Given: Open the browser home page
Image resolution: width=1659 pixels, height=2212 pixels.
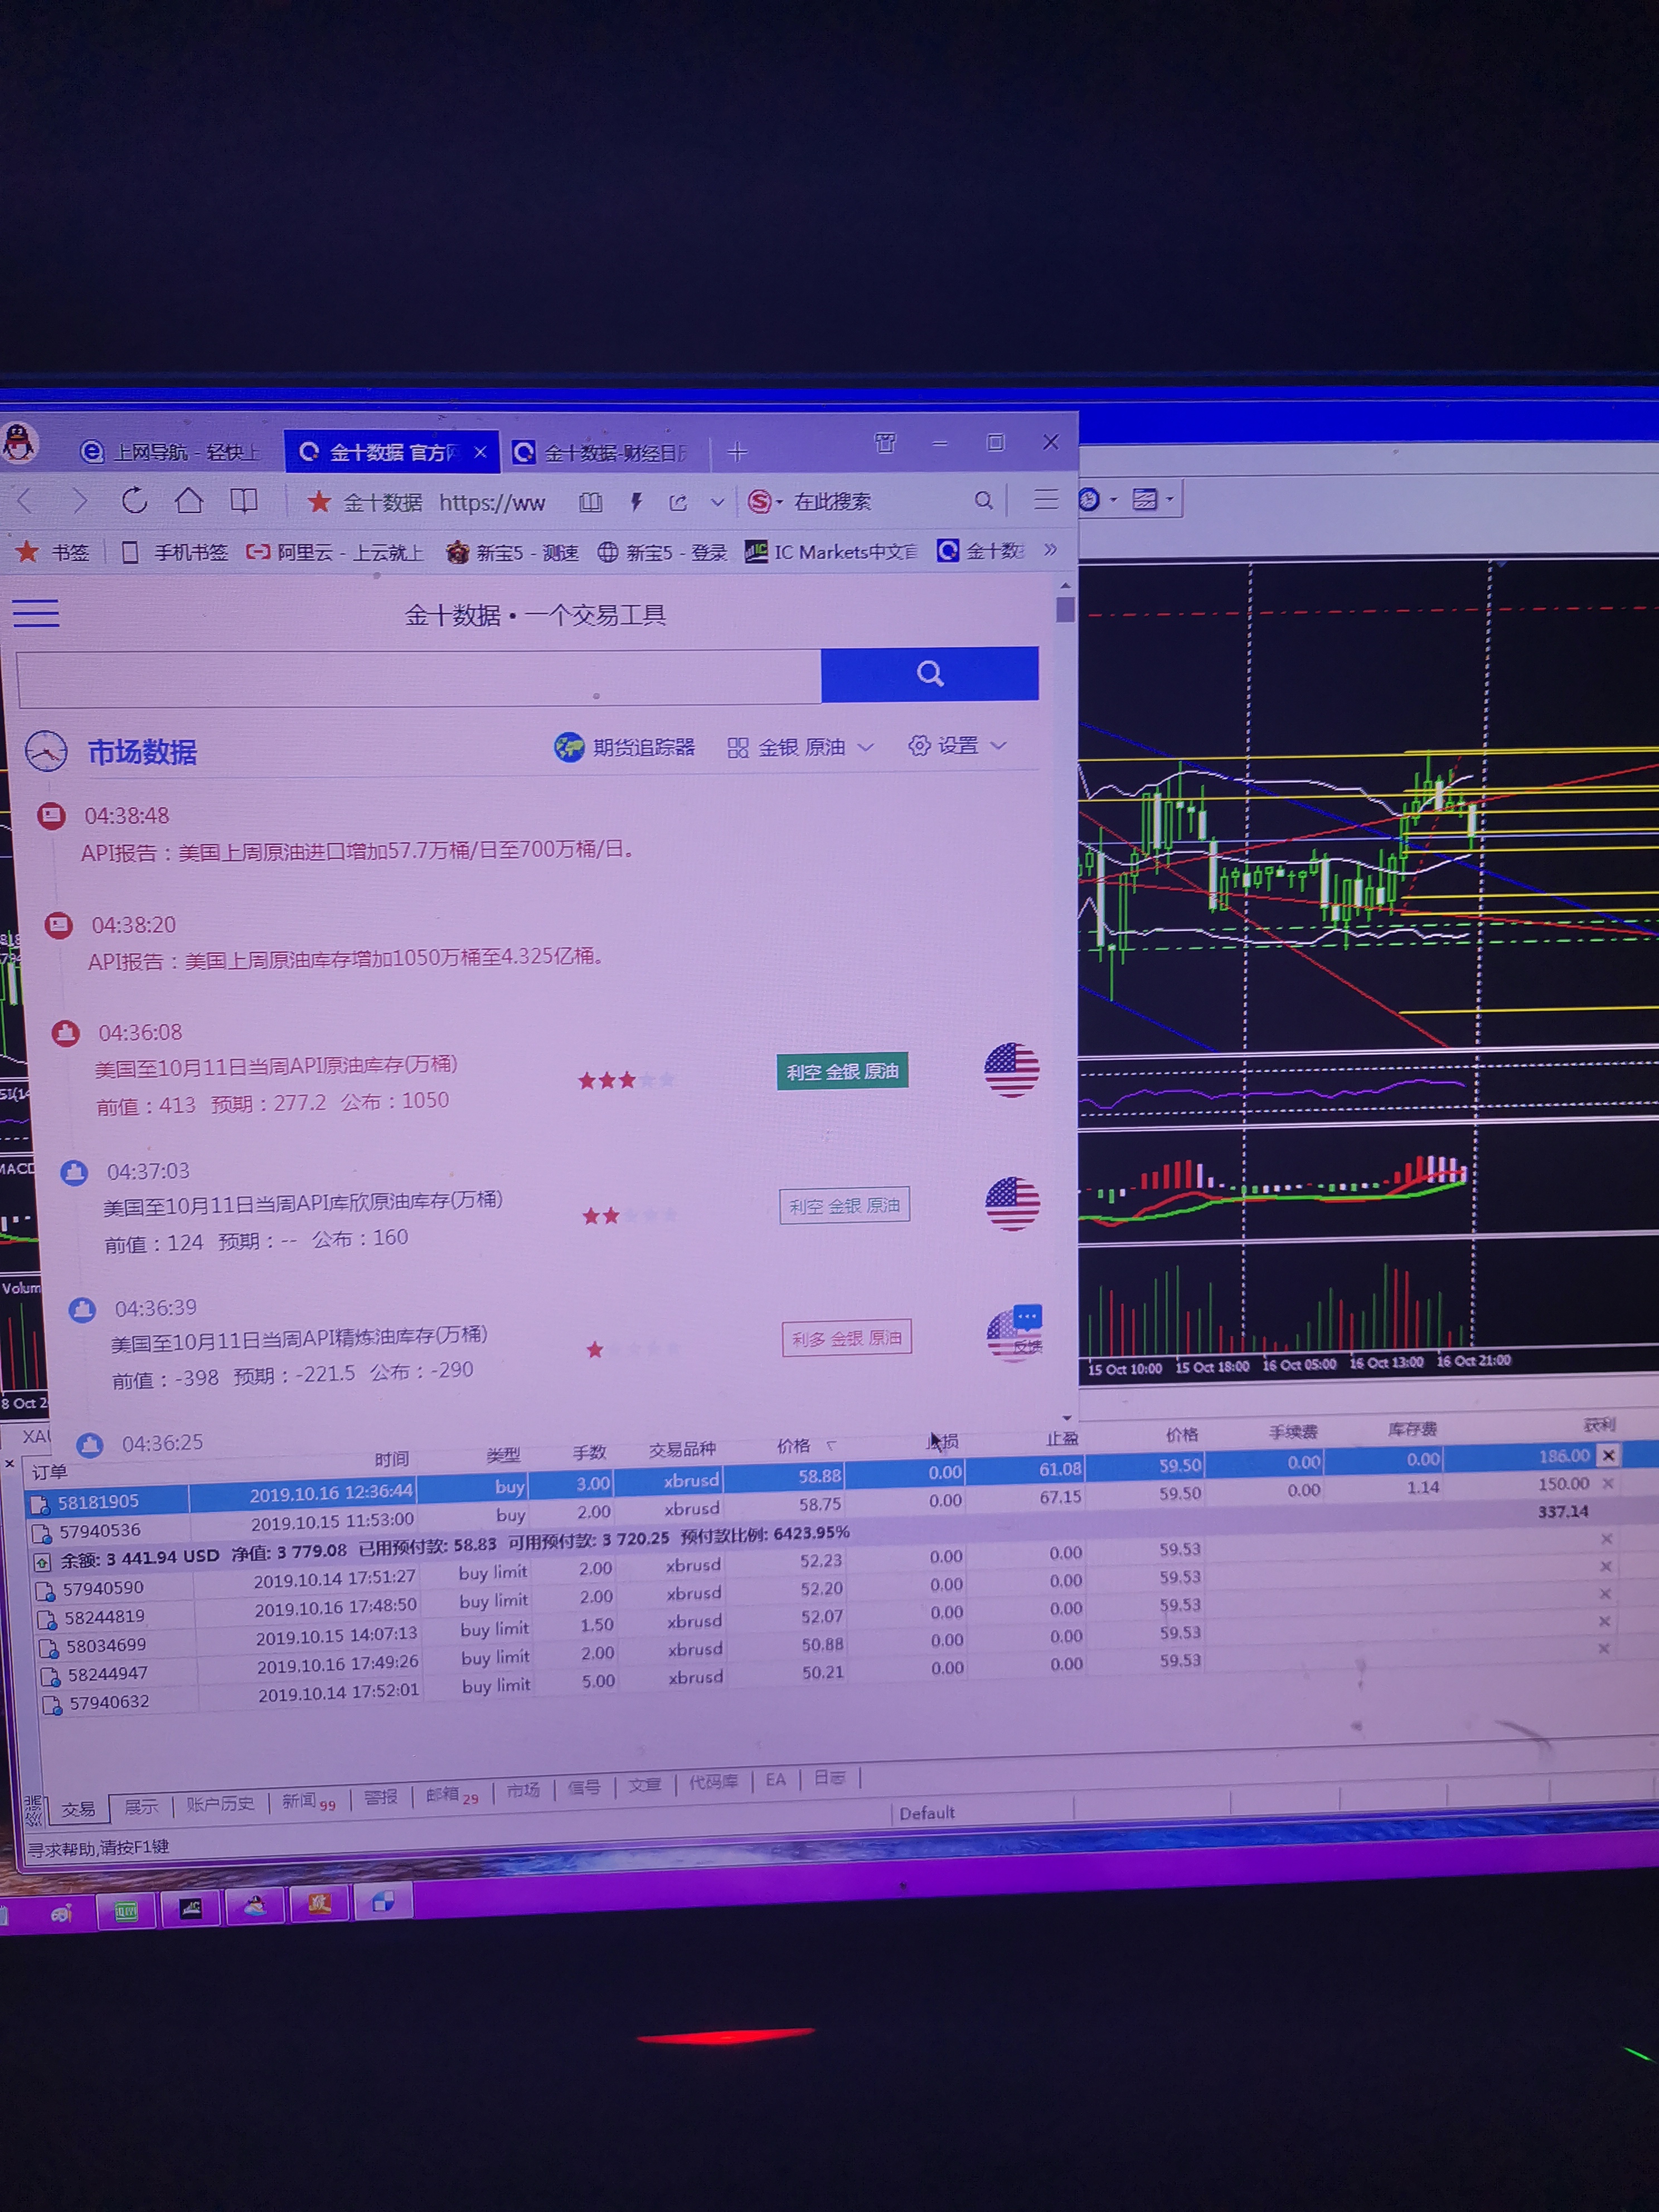Looking at the screenshot, I should coord(189,500).
